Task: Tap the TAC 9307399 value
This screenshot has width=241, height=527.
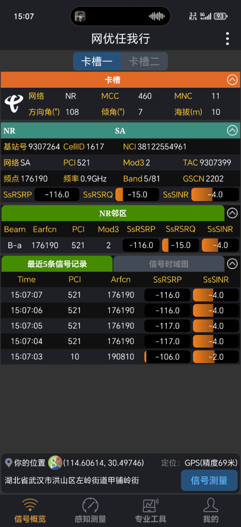Action: coord(215,162)
